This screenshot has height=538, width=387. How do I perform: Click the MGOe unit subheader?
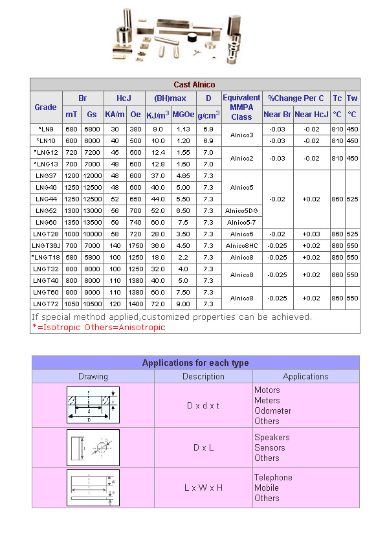[x=183, y=114]
